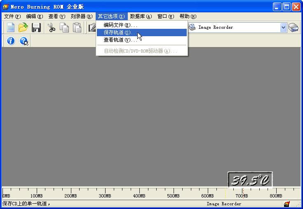Minimize the Nero Burning ROM window
The width and height of the screenshot is (303, 209).
(x=277, y=7)
